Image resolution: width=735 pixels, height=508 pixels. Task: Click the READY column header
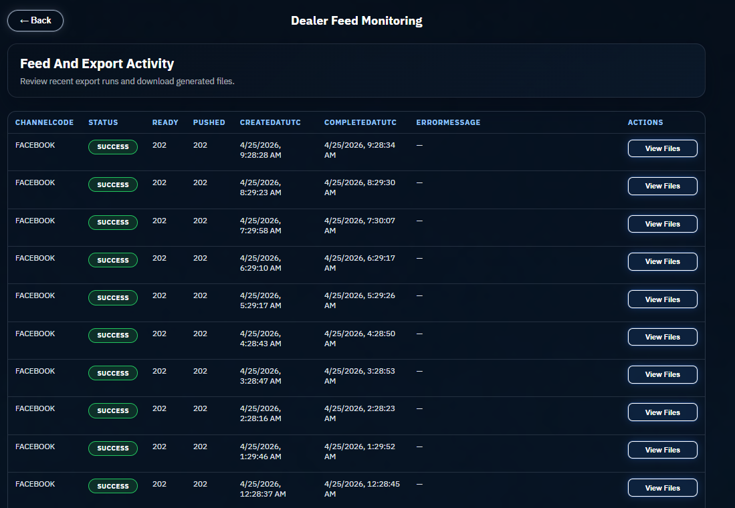click(165, 122)
